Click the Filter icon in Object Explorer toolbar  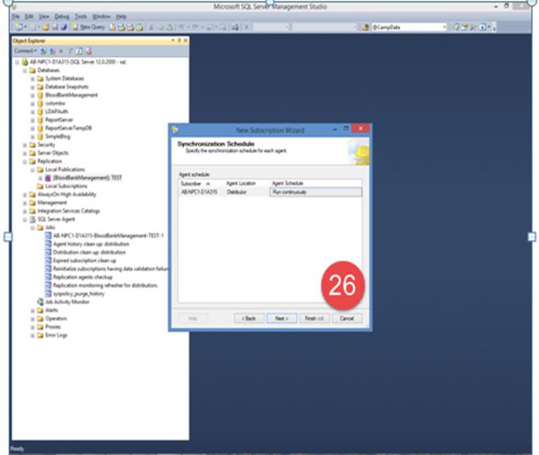[x=71, y=51]
